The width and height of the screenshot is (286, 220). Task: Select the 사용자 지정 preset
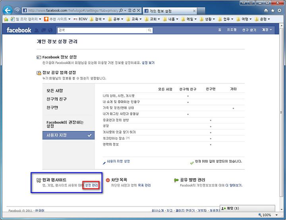point(69,135)
